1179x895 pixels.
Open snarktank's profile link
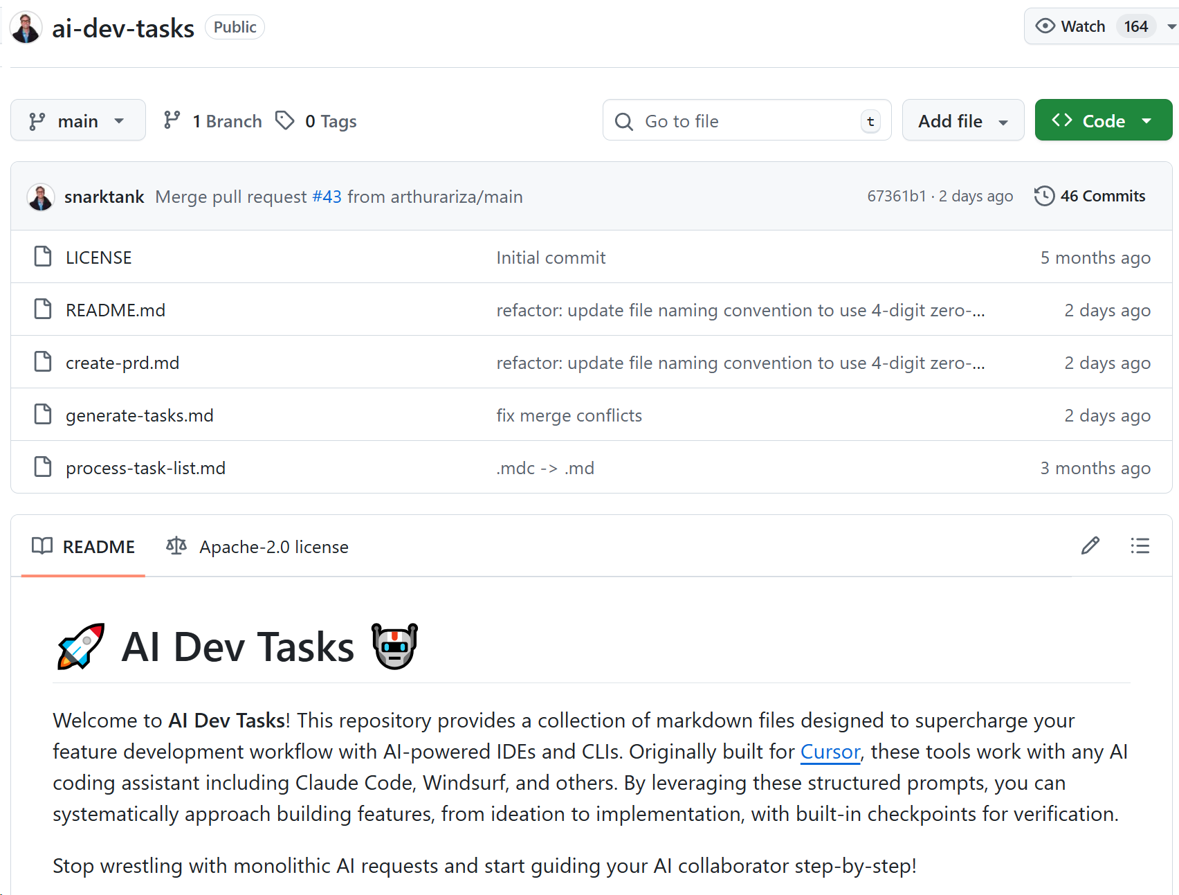point(104,197)
